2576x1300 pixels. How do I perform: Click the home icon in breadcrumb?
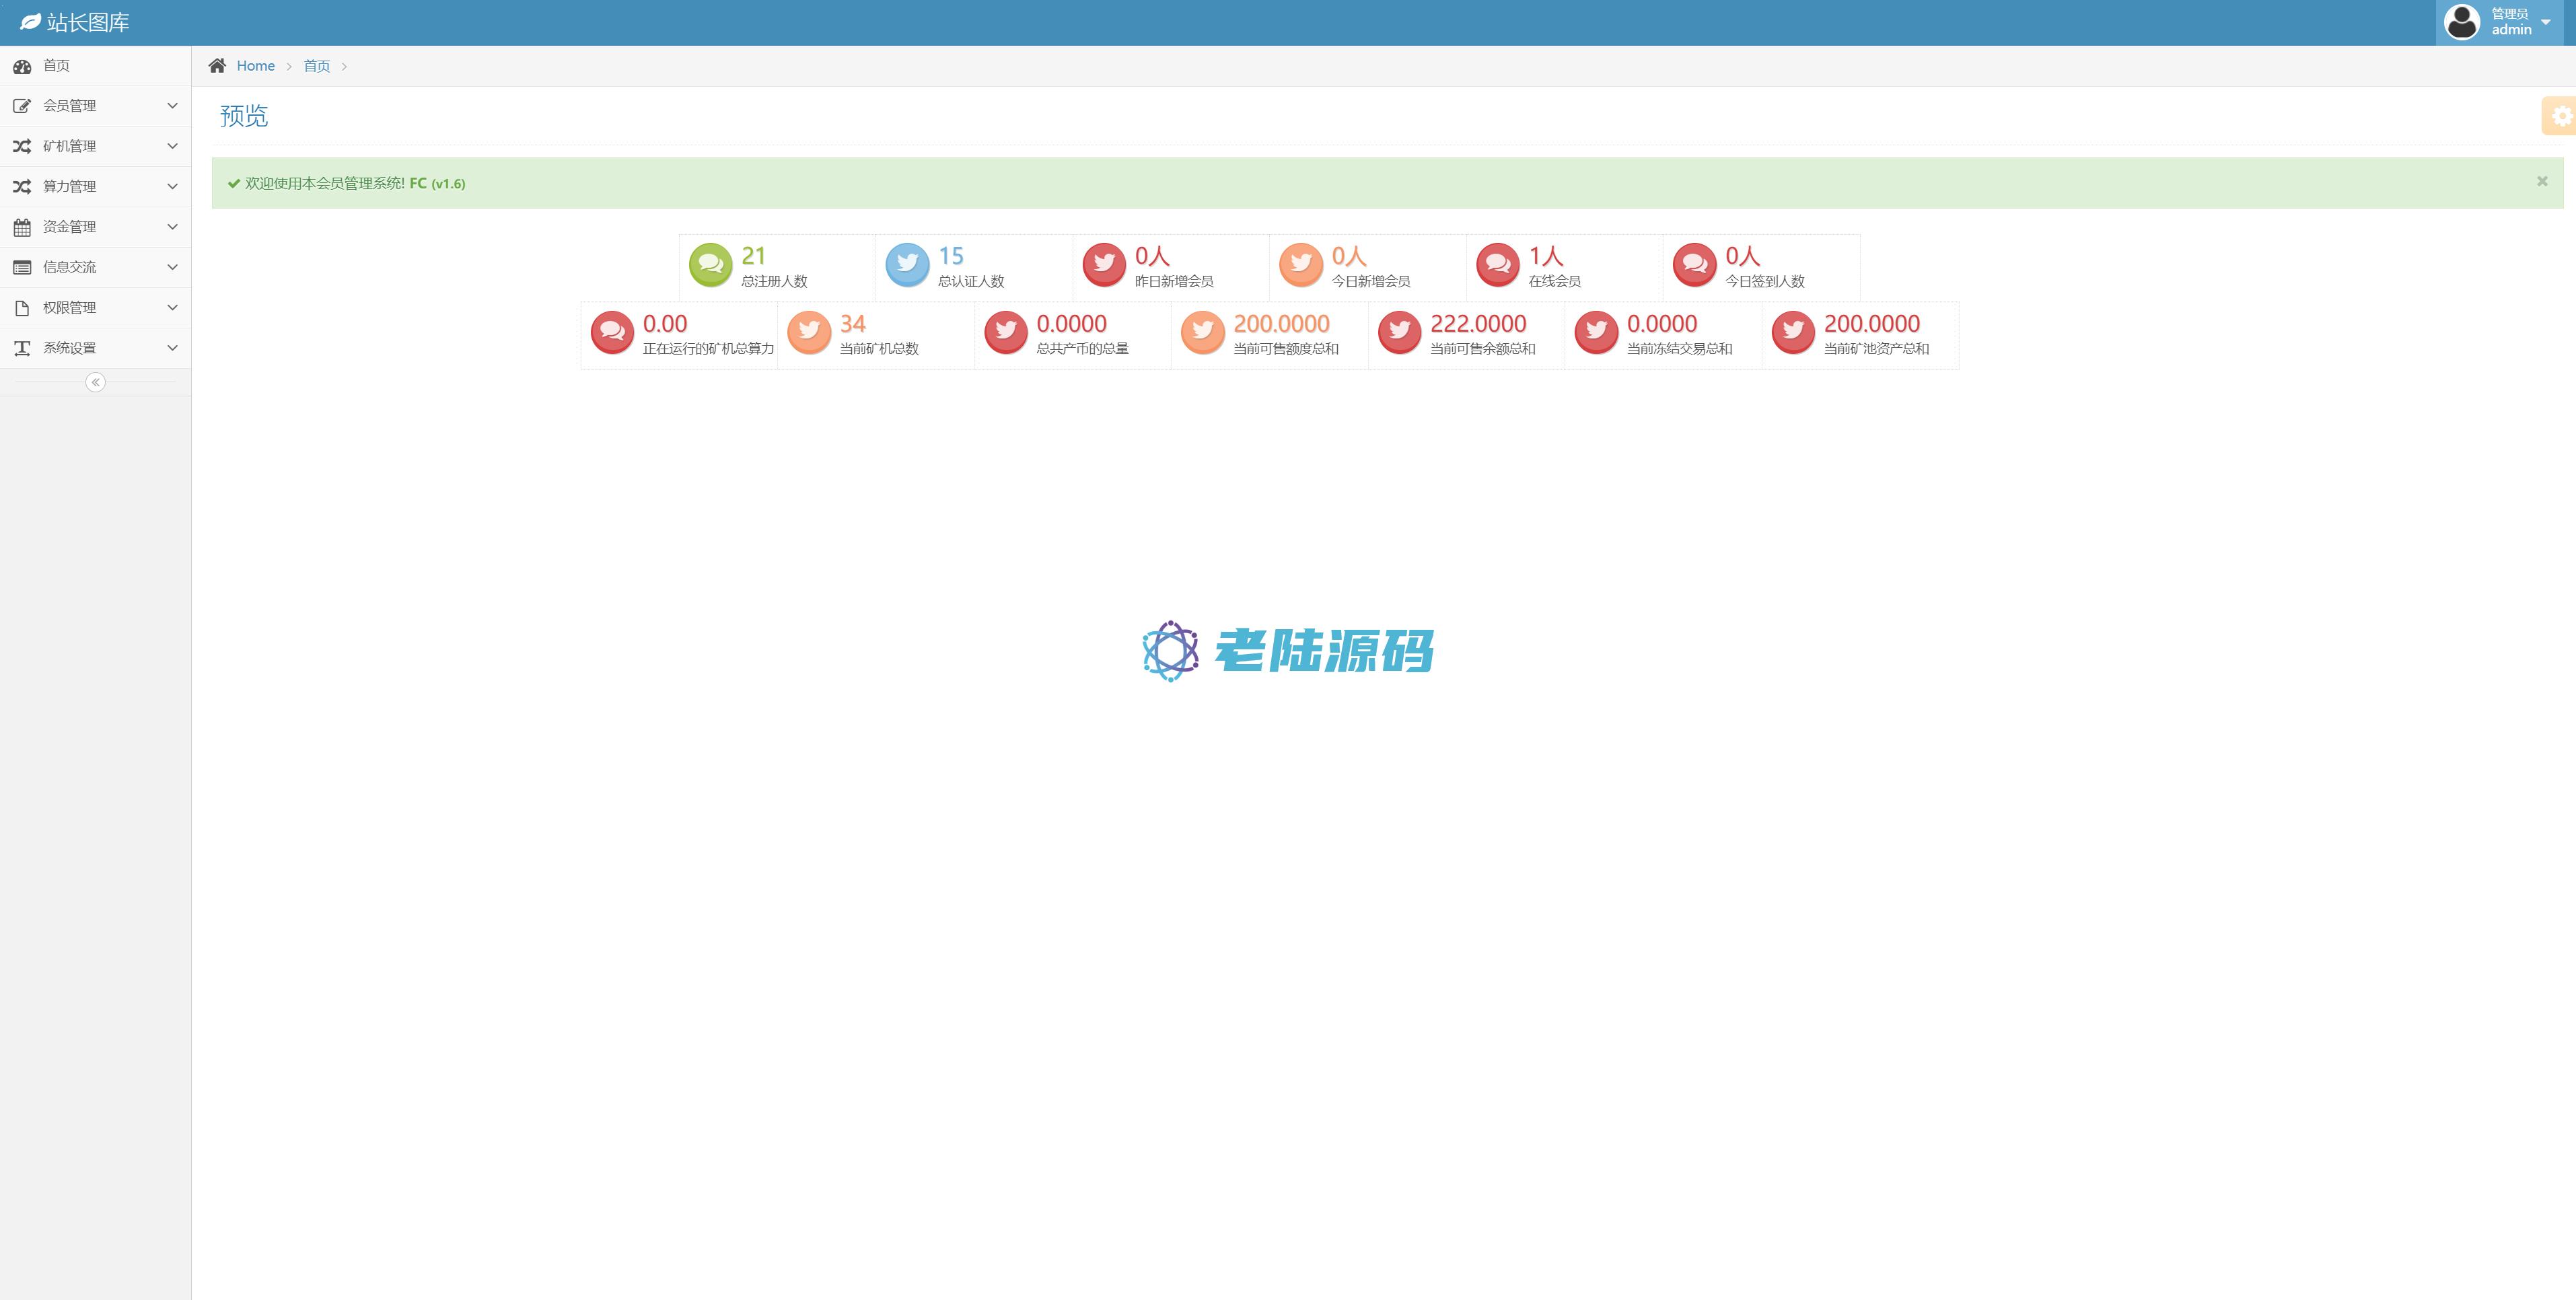(217, 66)
